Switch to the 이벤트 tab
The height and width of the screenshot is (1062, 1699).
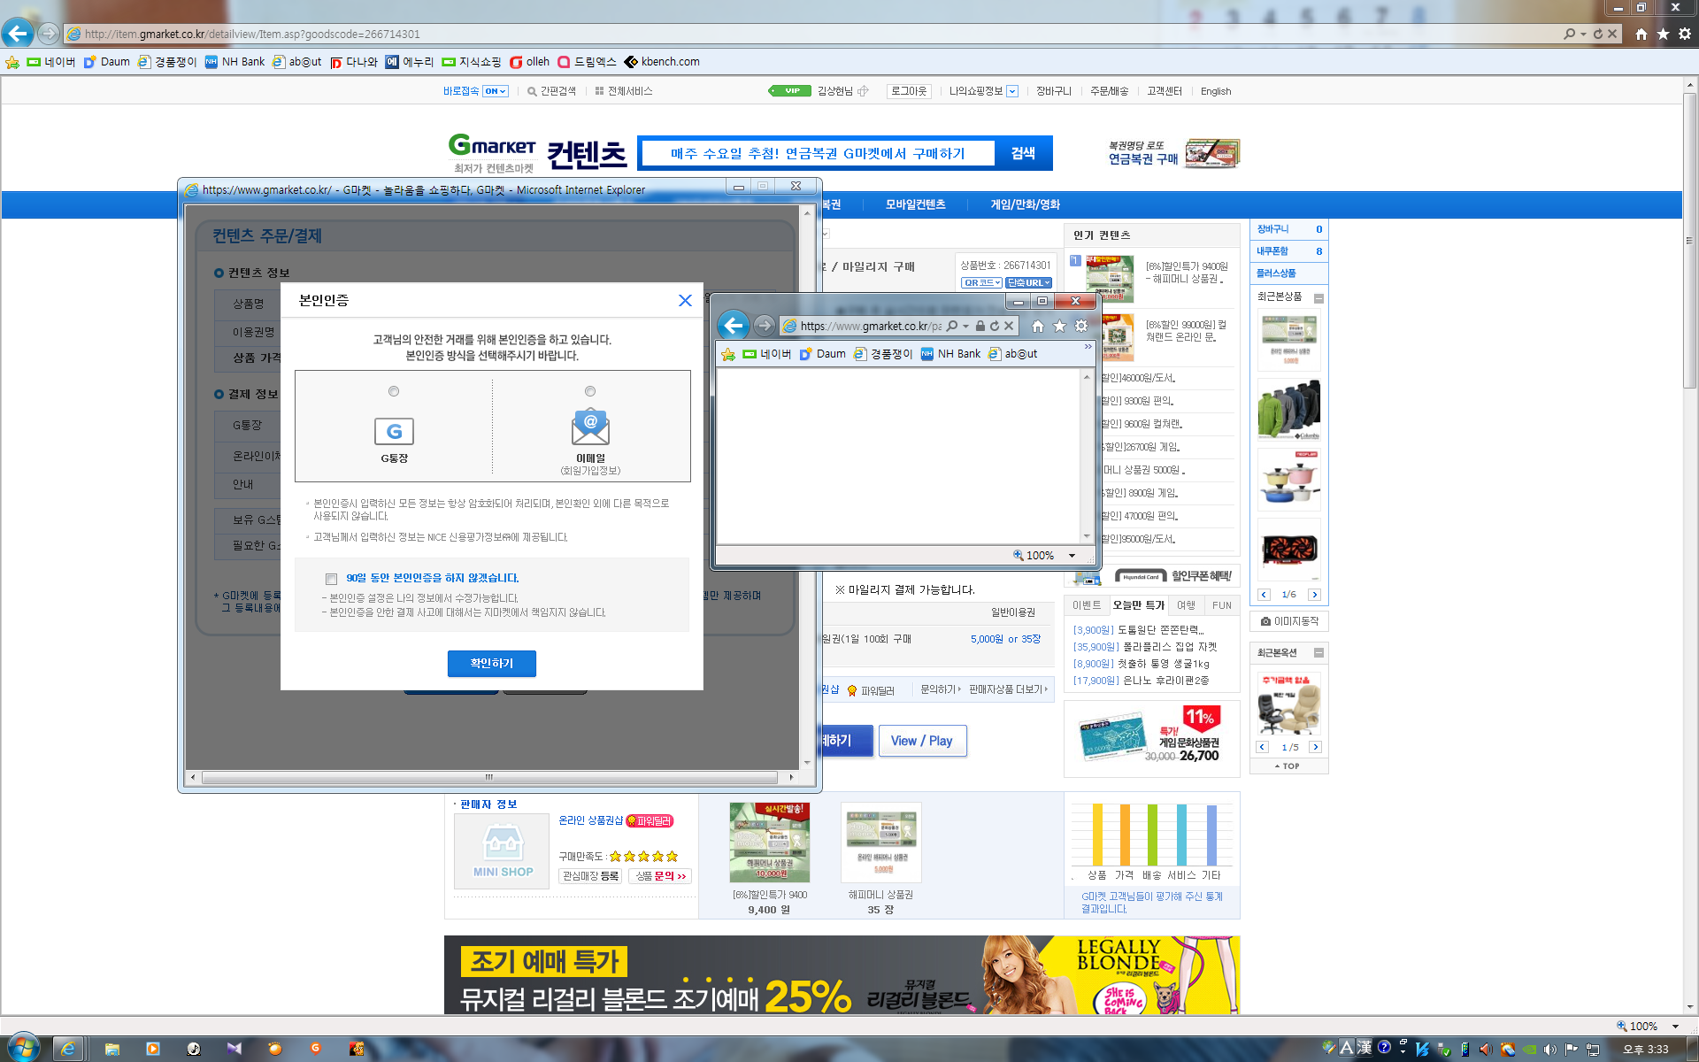pyautogui.click(x=1086, y=605)
